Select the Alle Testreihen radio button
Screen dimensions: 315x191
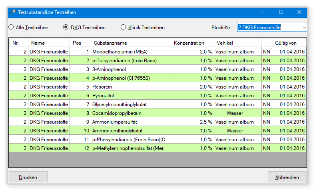(x=11, y=28)
